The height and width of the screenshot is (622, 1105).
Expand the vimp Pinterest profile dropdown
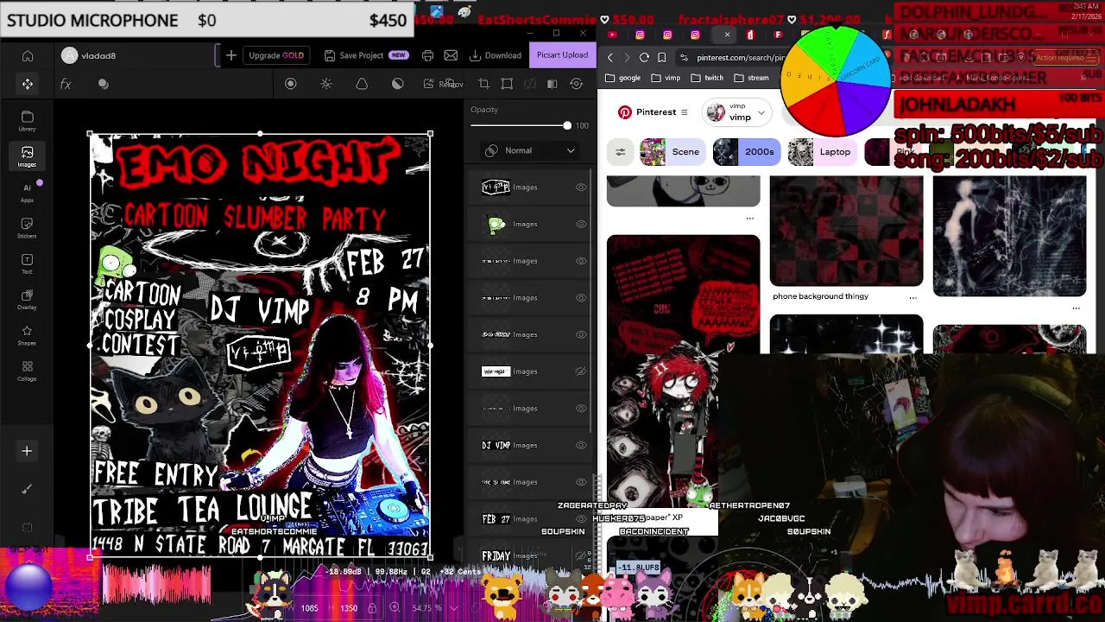761,113
